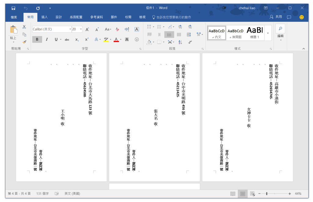Insert enclosed character with the circled icon
The image size is (313, 202).
[137, 39]
